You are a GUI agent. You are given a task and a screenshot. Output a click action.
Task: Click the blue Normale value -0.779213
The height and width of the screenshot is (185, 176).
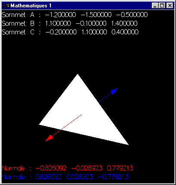tap(113, 177)
